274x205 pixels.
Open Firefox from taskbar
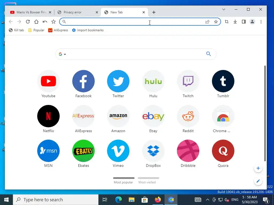[x=158, y=200]
